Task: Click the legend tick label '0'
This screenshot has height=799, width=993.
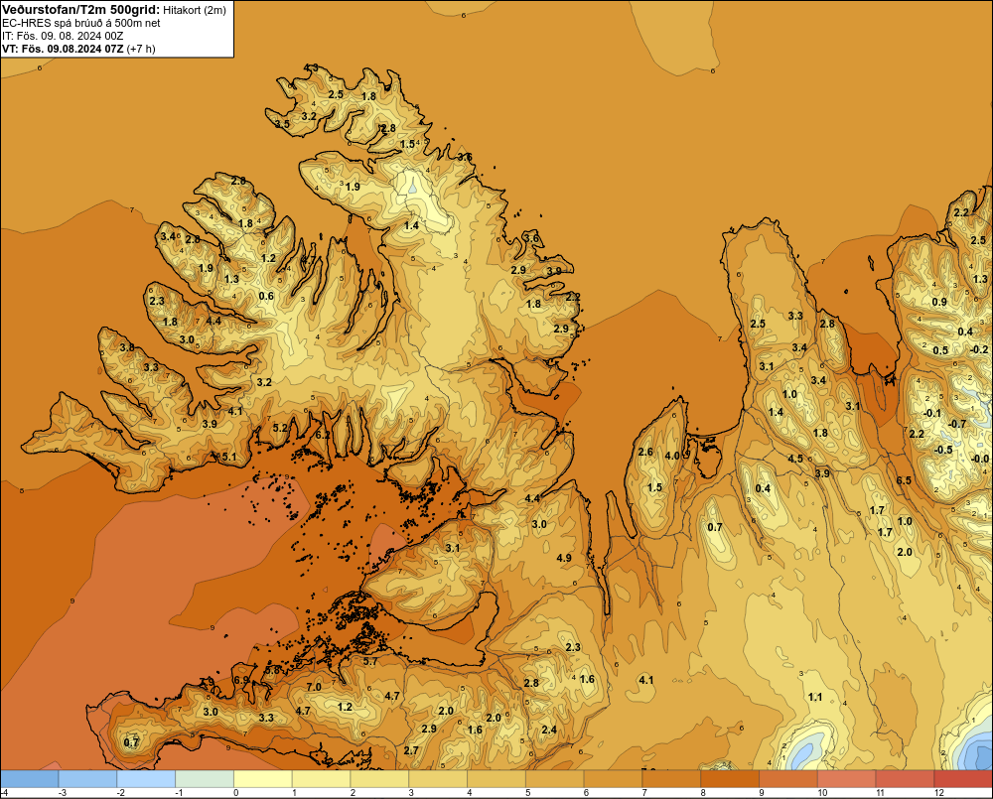Action: point(236,793)
